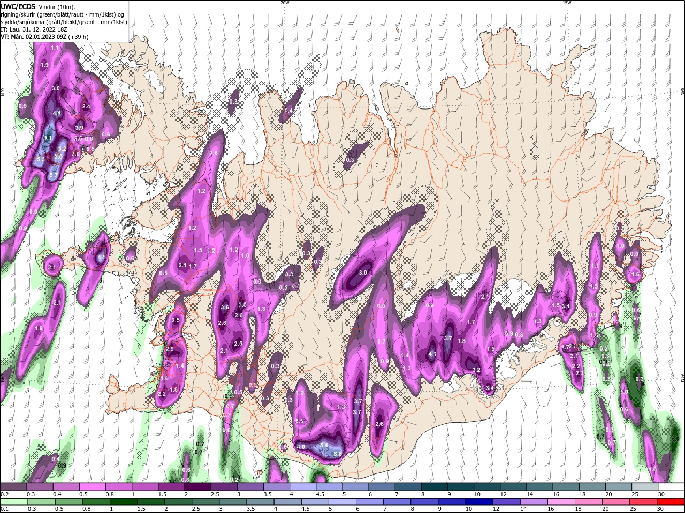
Task: Select the bright pink swatch after 0.5 in the upper legend
Action: 93,487
